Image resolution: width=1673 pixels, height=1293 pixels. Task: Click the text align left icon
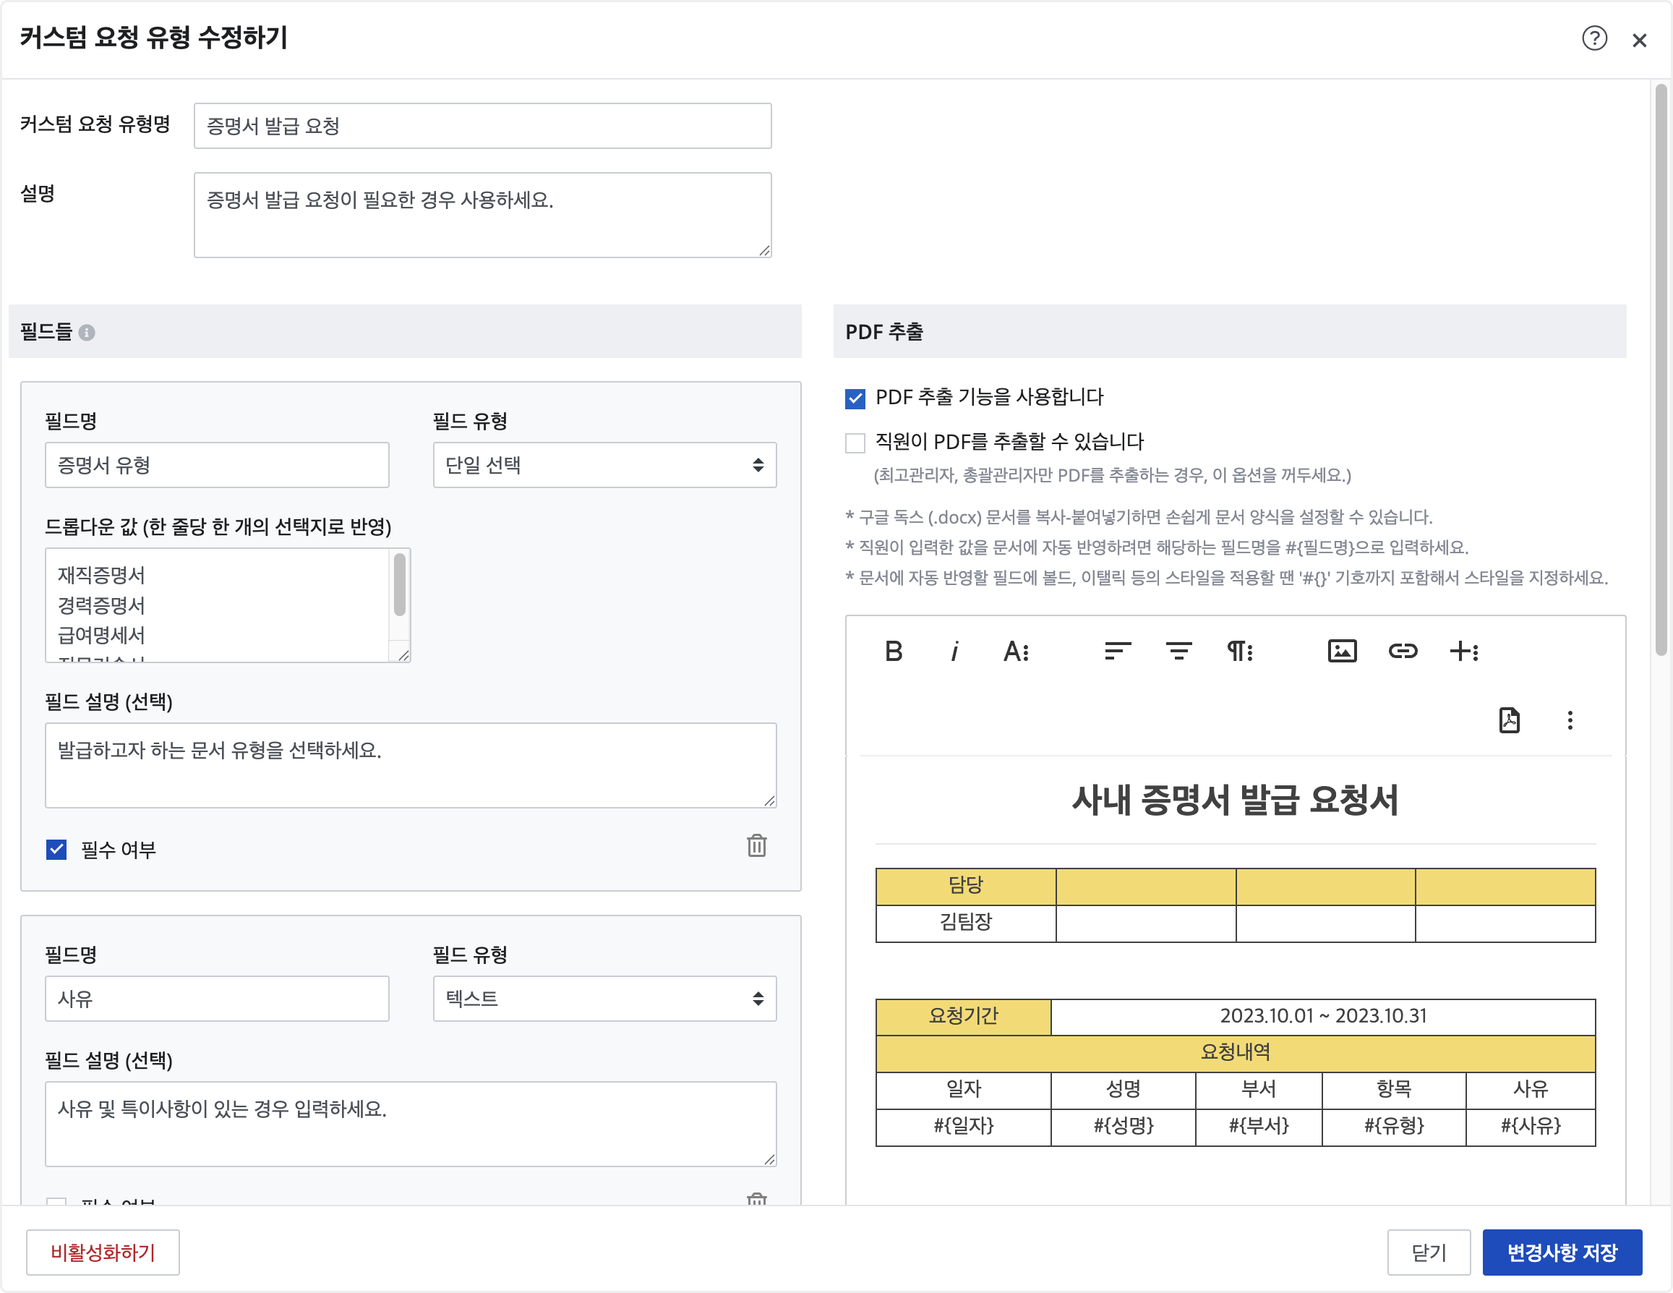coord(1118,652)
